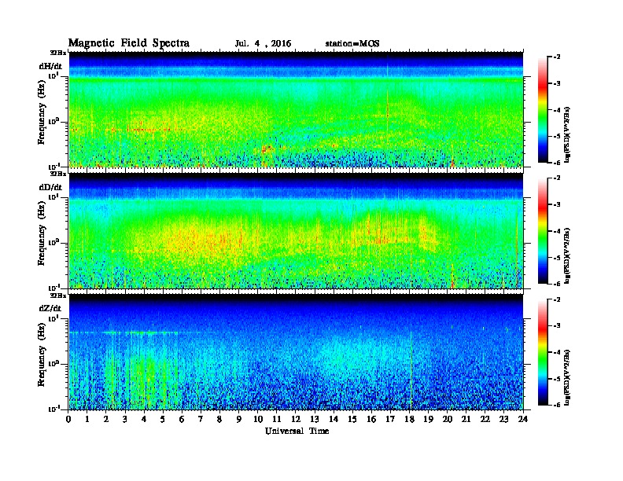This screenshot has width=623, height=481.
Task: Click the log(PSD) label of the dH/dt color bar
Action: point(567,134)
